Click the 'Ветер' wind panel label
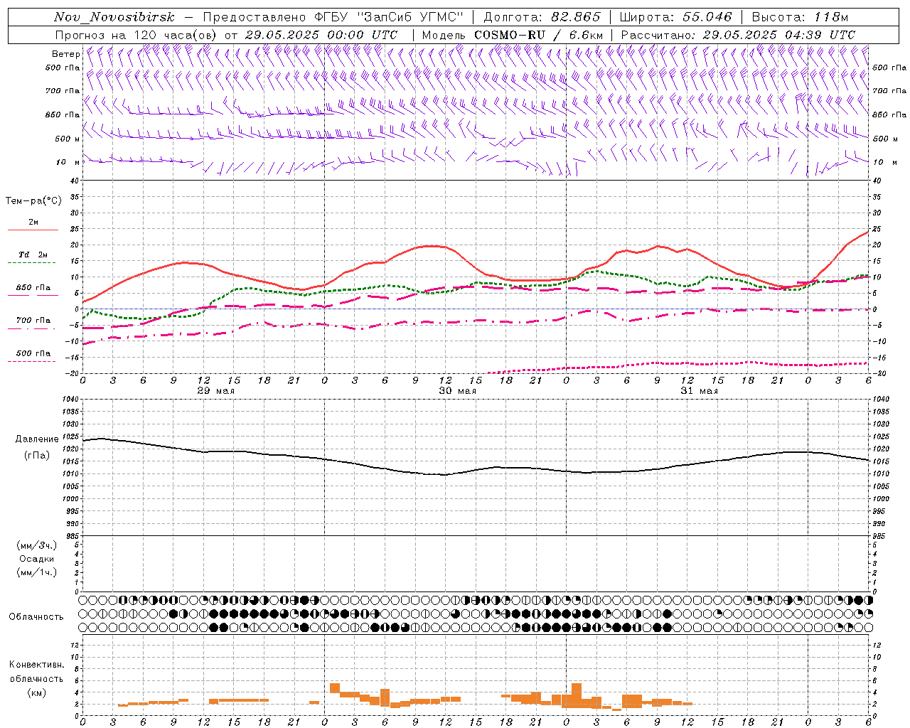This screenshot has width=910, height=728. point(65,54)
